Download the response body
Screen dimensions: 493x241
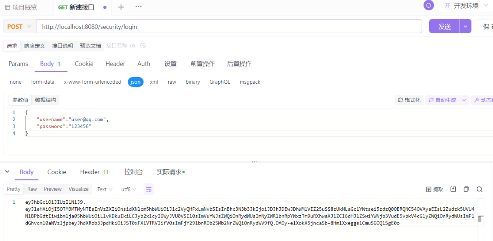pos(453,189)
